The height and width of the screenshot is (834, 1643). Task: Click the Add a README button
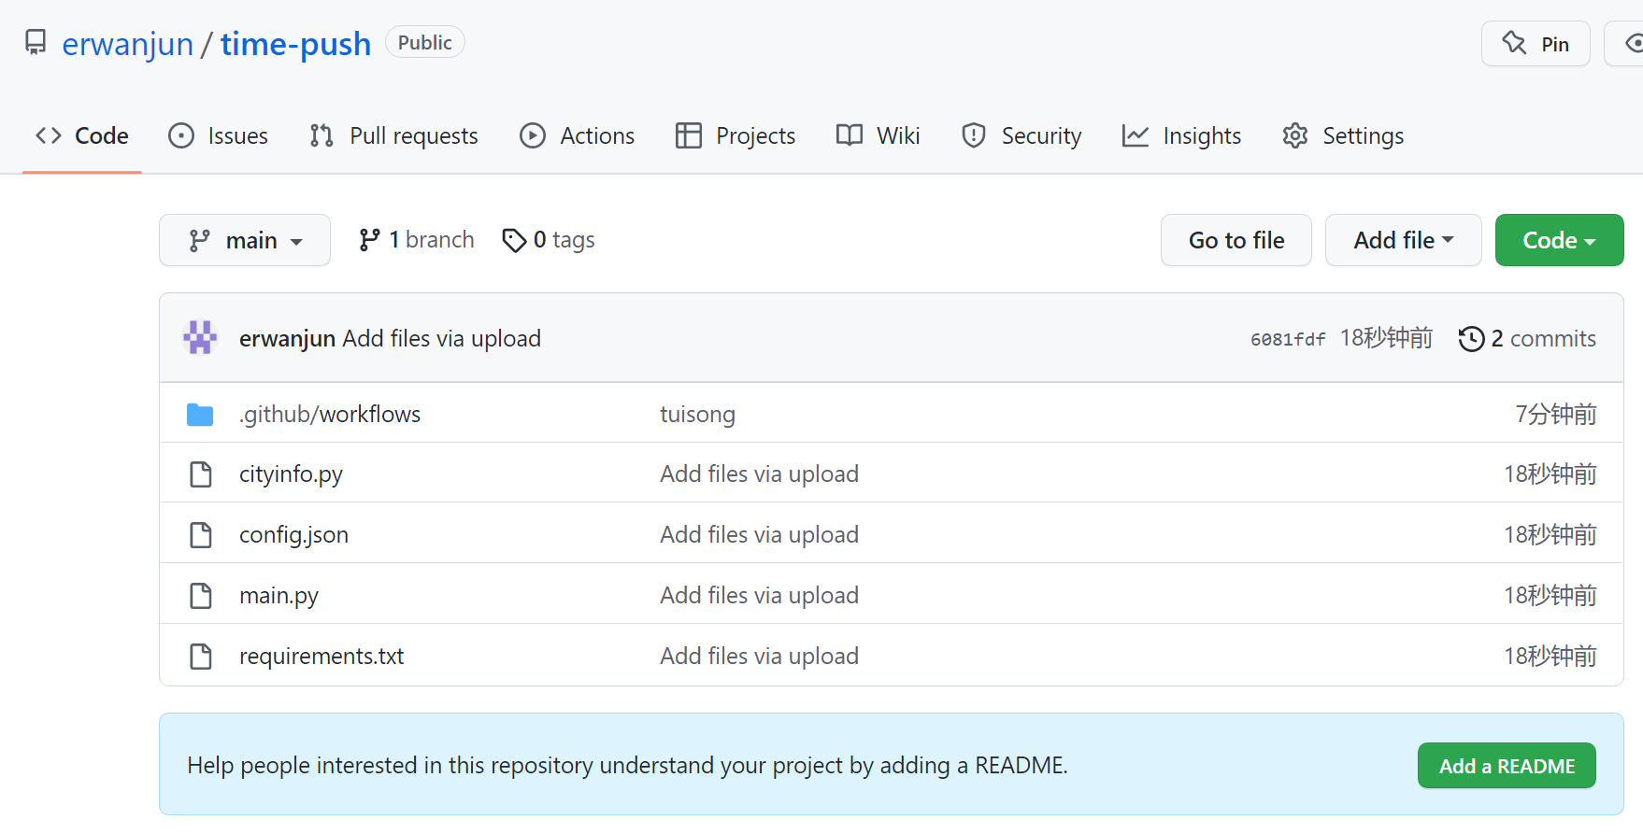tap(1507, 766)
